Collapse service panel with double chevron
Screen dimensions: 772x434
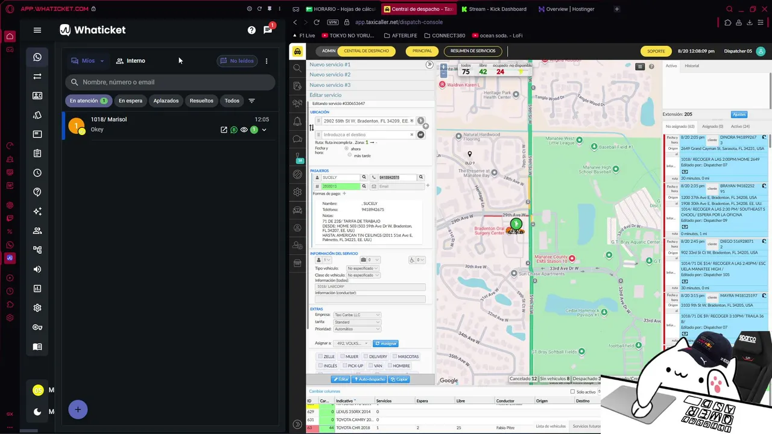point(429,64)
